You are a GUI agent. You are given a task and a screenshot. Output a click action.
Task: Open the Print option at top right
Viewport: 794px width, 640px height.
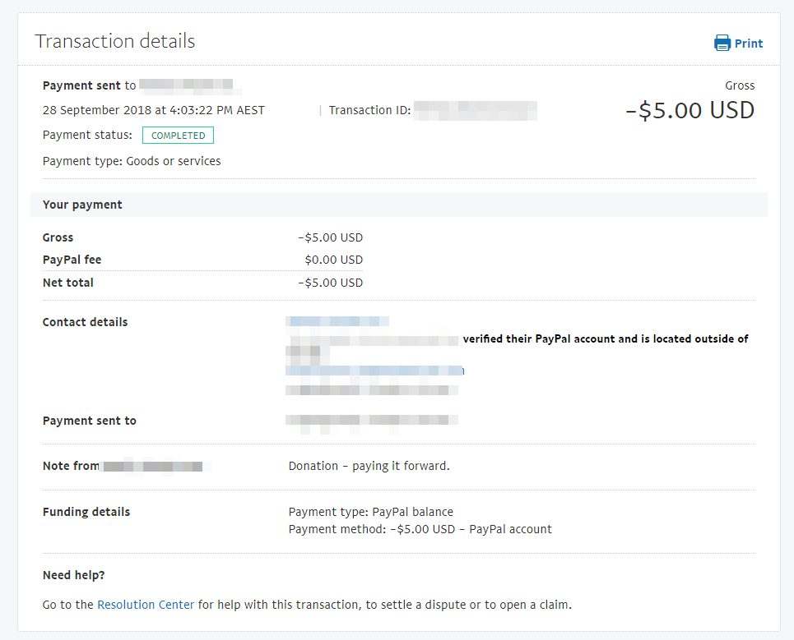tap(745, 43)
